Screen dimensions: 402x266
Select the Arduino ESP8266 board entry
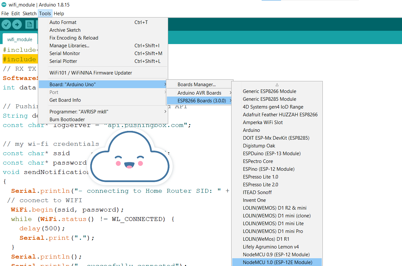coord(277,130)
